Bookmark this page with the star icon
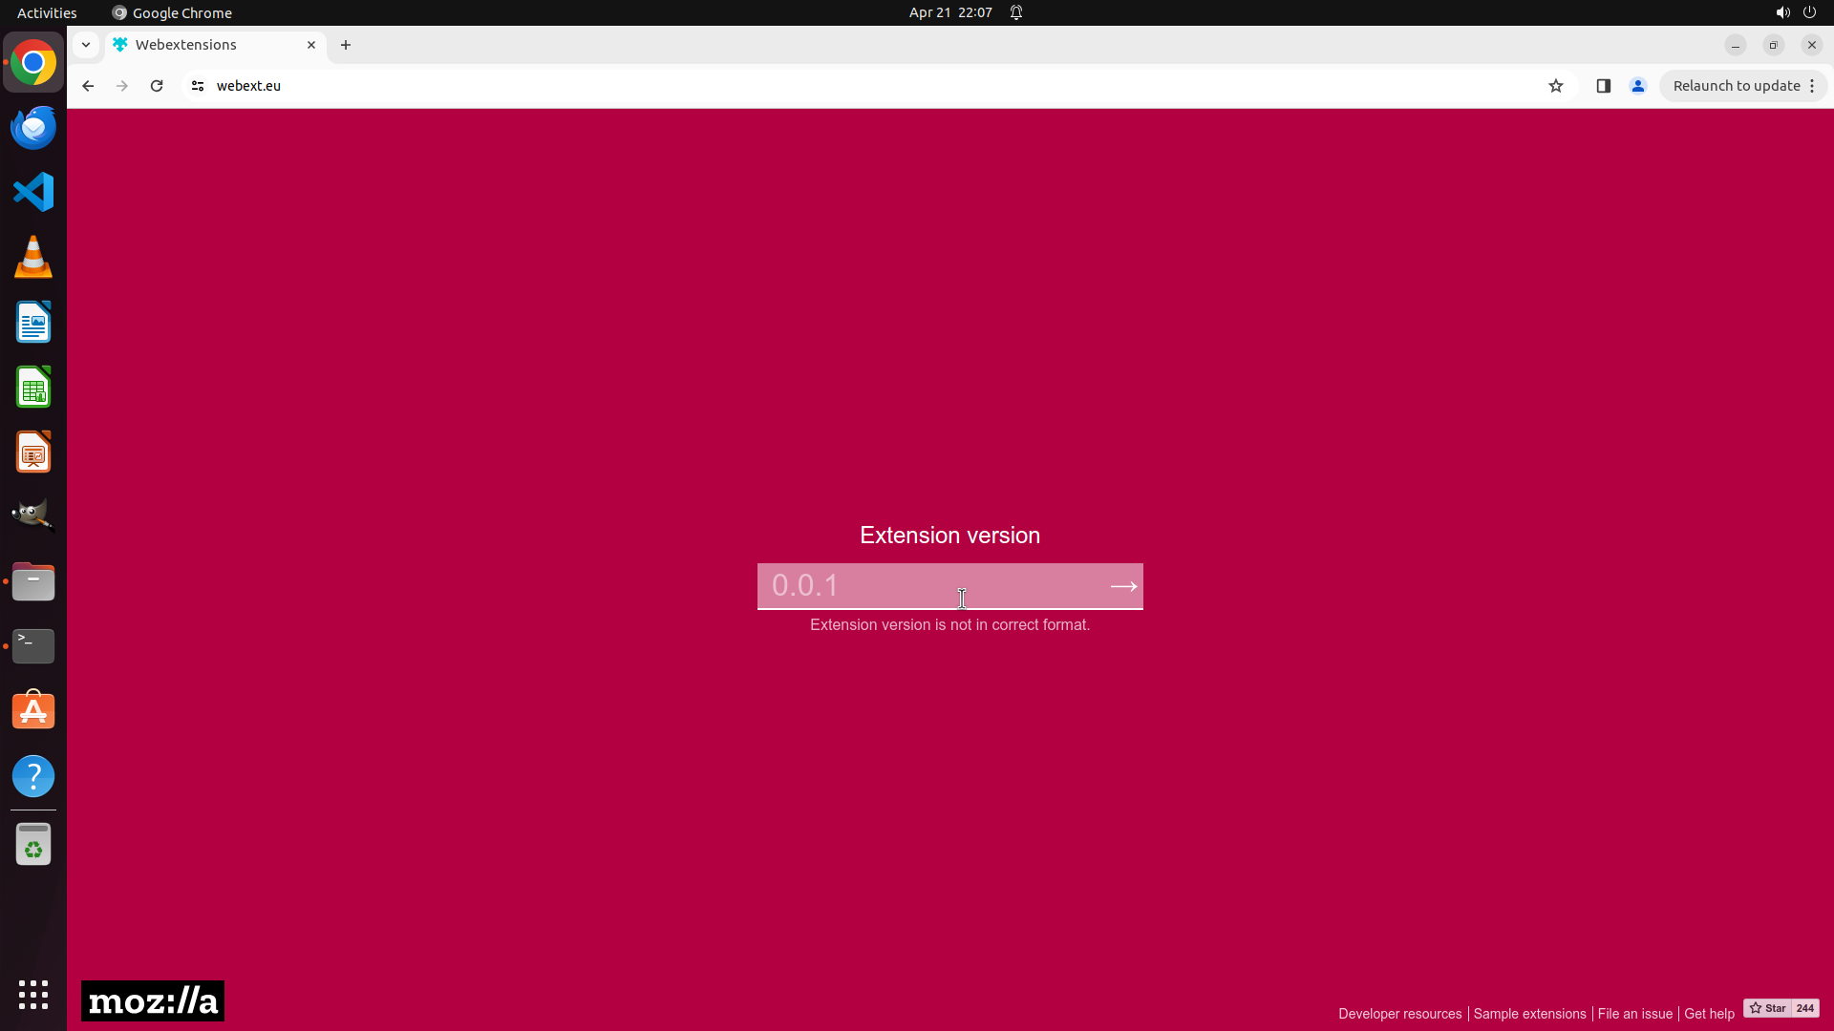 (x=1556, y=86)
